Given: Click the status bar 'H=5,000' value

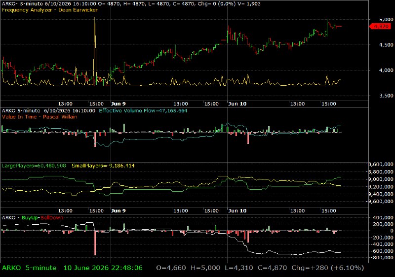Looking at the screenshot, I should coord(205,268).
